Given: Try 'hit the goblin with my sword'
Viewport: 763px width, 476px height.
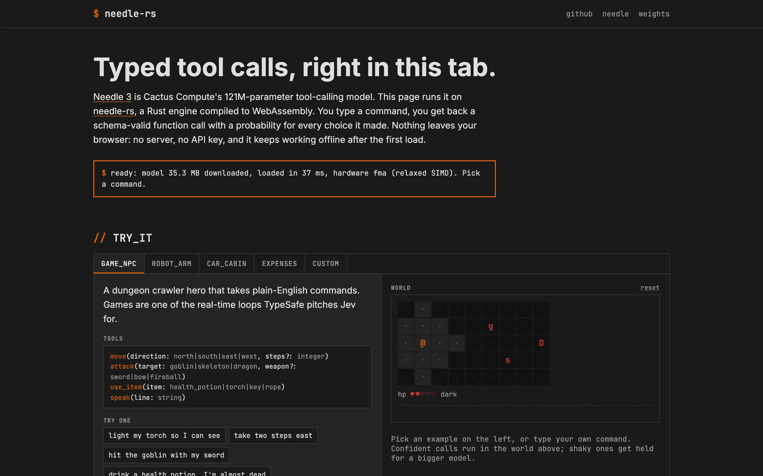Looking at the screenshot, I should coord(166,455).
